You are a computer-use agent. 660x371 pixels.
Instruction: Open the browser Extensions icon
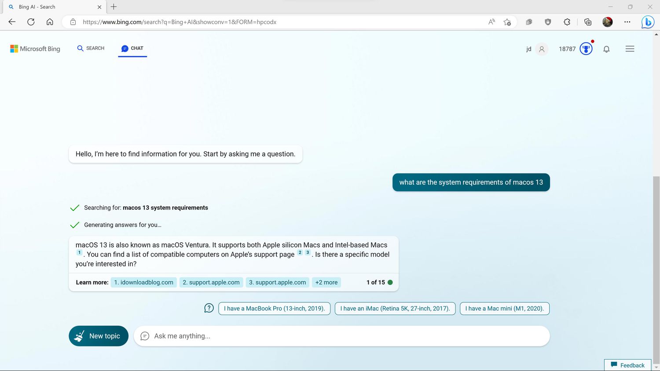pos(567,22)
